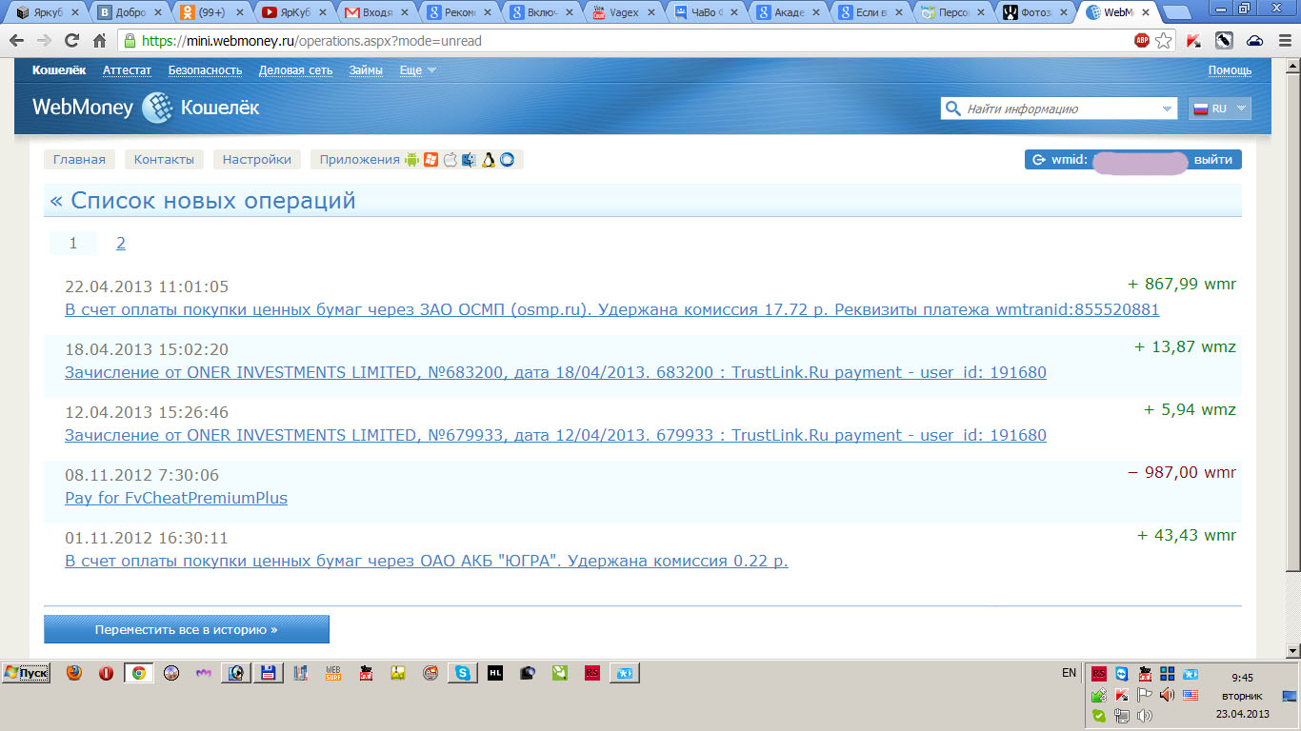
Task: Open the Настройки tab
Action: (257, 160)
